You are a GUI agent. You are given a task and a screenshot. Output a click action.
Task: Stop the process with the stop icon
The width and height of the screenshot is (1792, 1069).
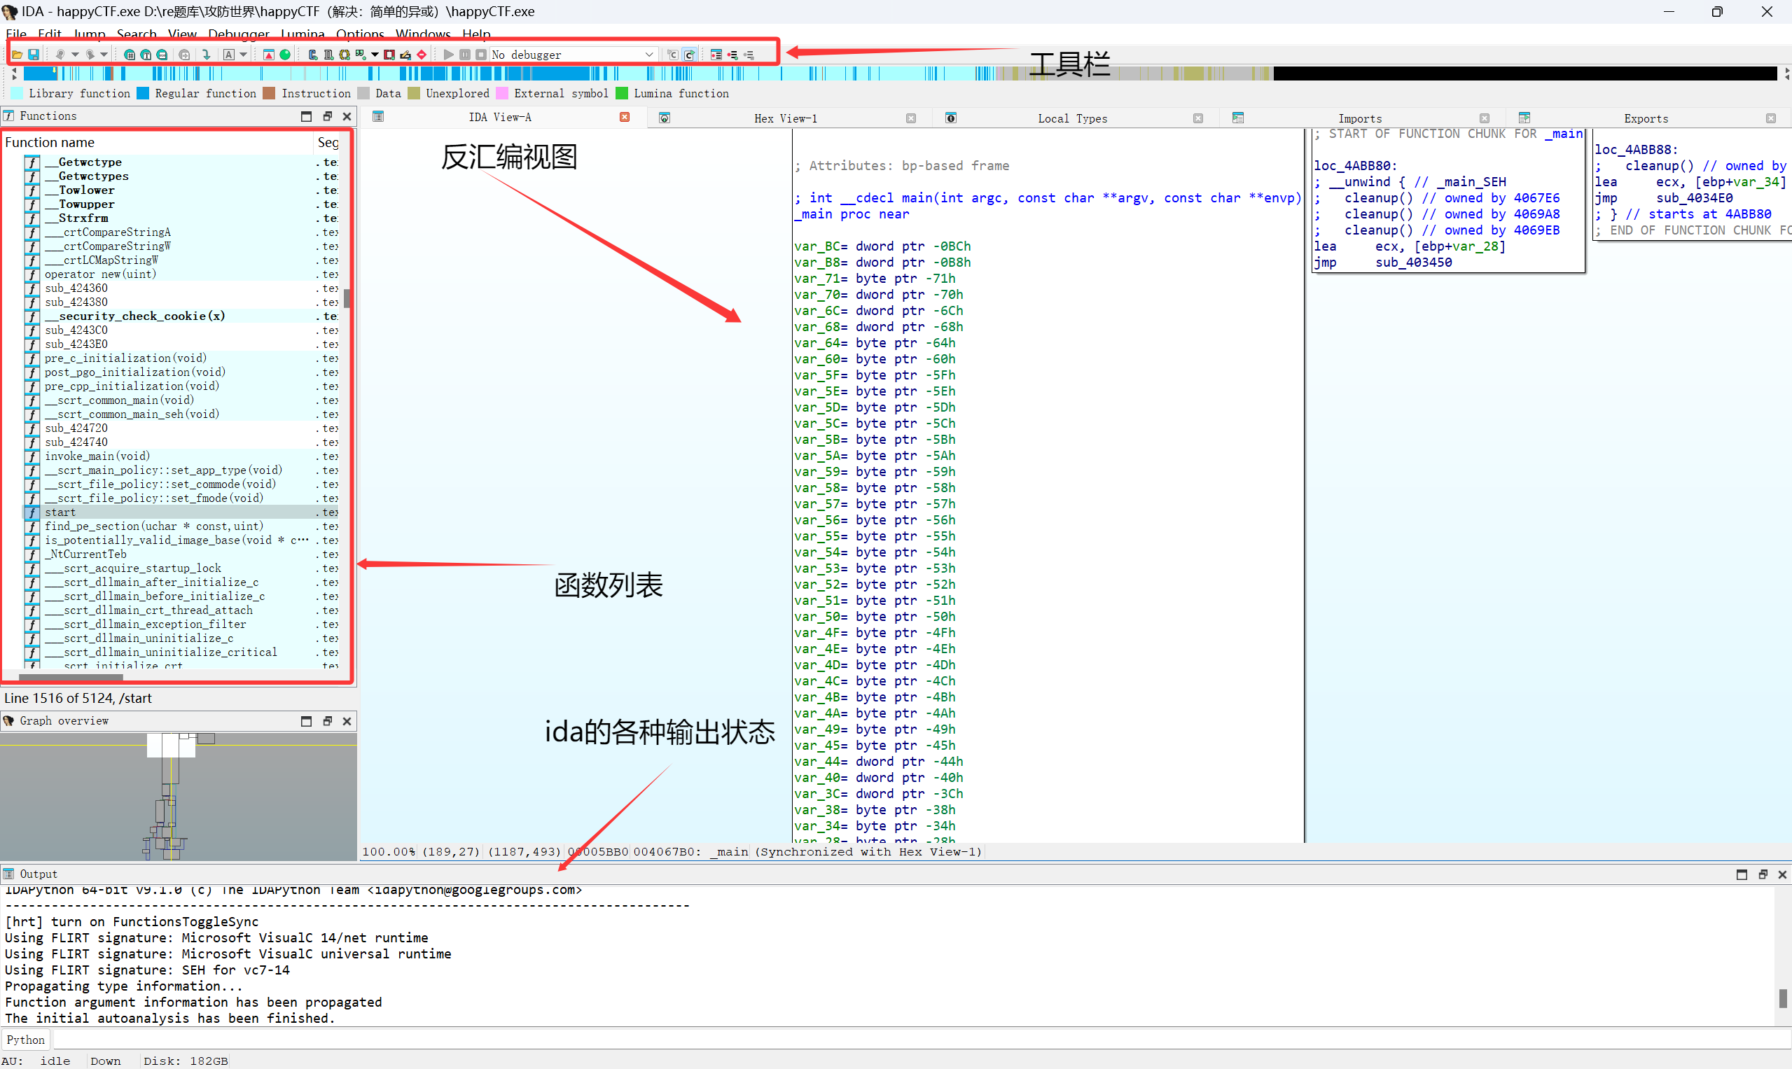(481, 54)
